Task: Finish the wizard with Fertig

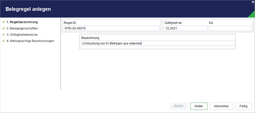Action: (243, 106)
